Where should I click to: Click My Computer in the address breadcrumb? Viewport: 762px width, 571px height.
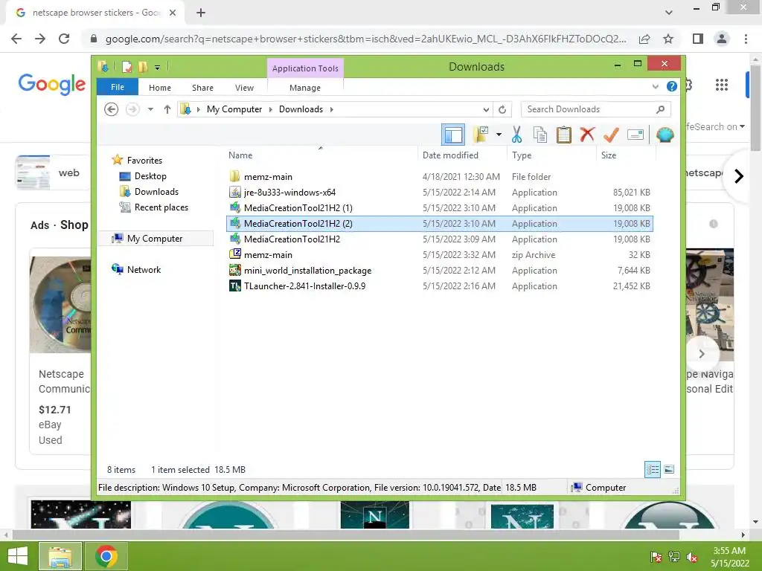pyautogui.click(x=234, y=109)
